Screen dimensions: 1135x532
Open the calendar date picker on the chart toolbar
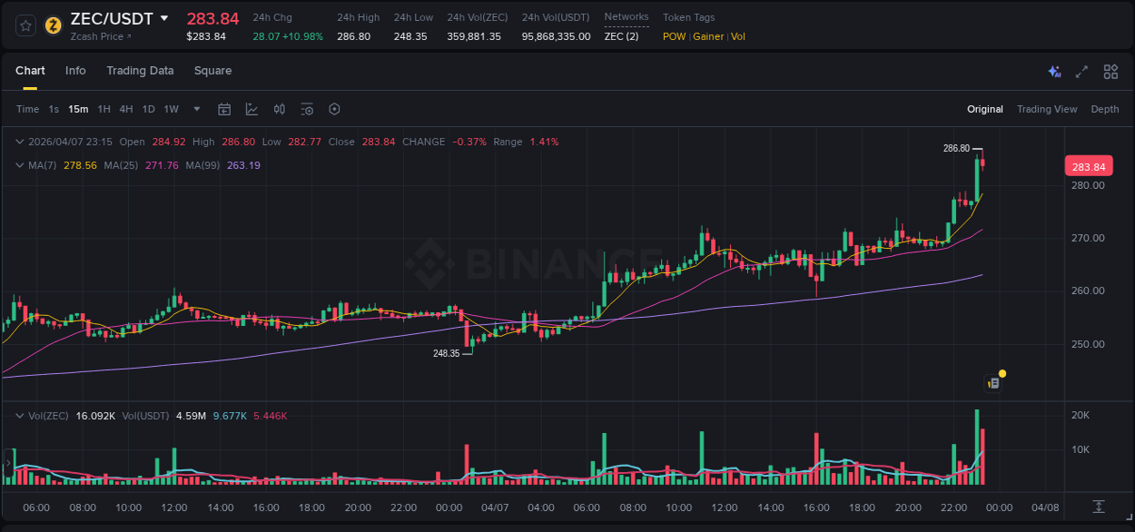[224, 109]
